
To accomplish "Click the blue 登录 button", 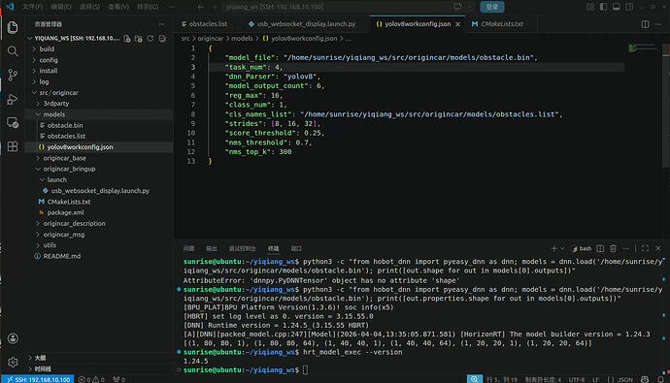I will click(492, 7).
